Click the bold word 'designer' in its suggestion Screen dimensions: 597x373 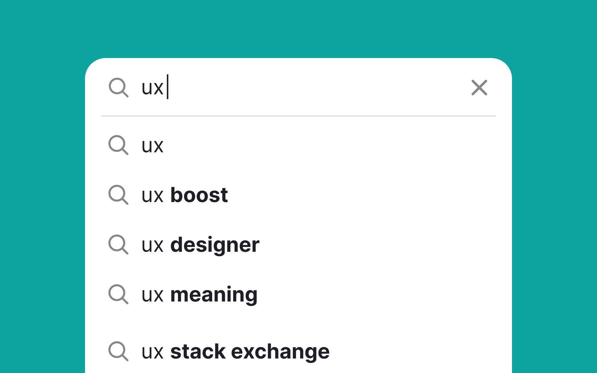click(214, 245)
